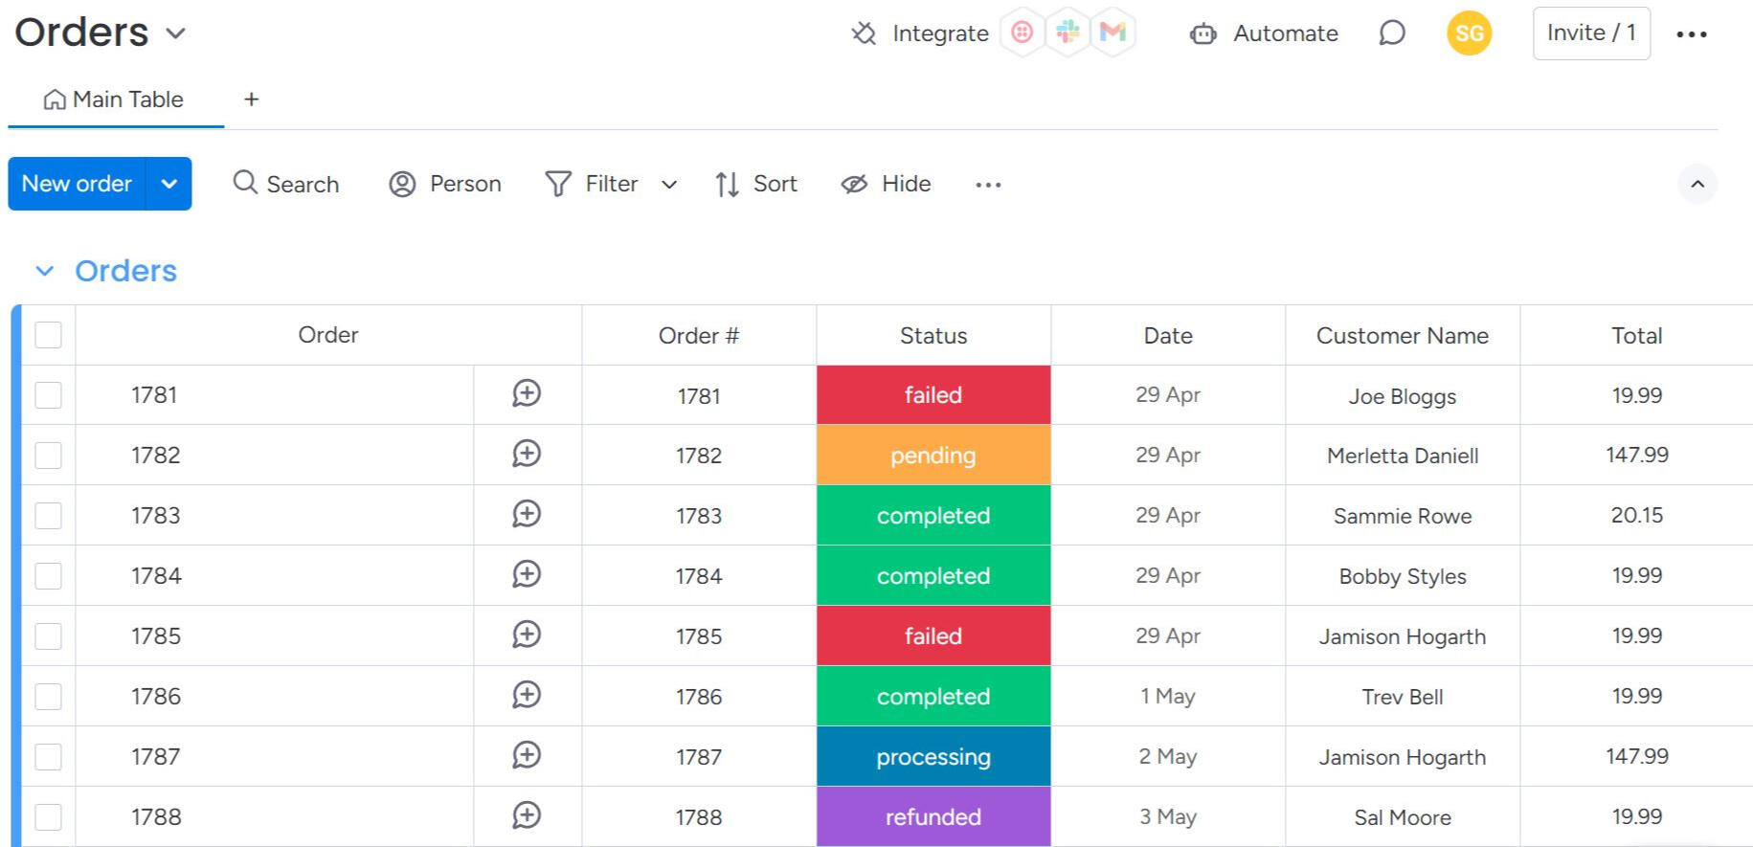
Task: Open the board options three-dot menu
Action: pos(1691,34)
